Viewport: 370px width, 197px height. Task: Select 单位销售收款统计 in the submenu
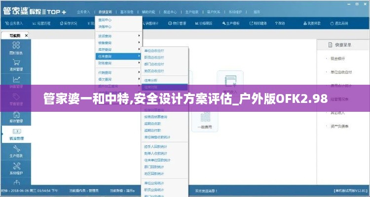point(165,137)
